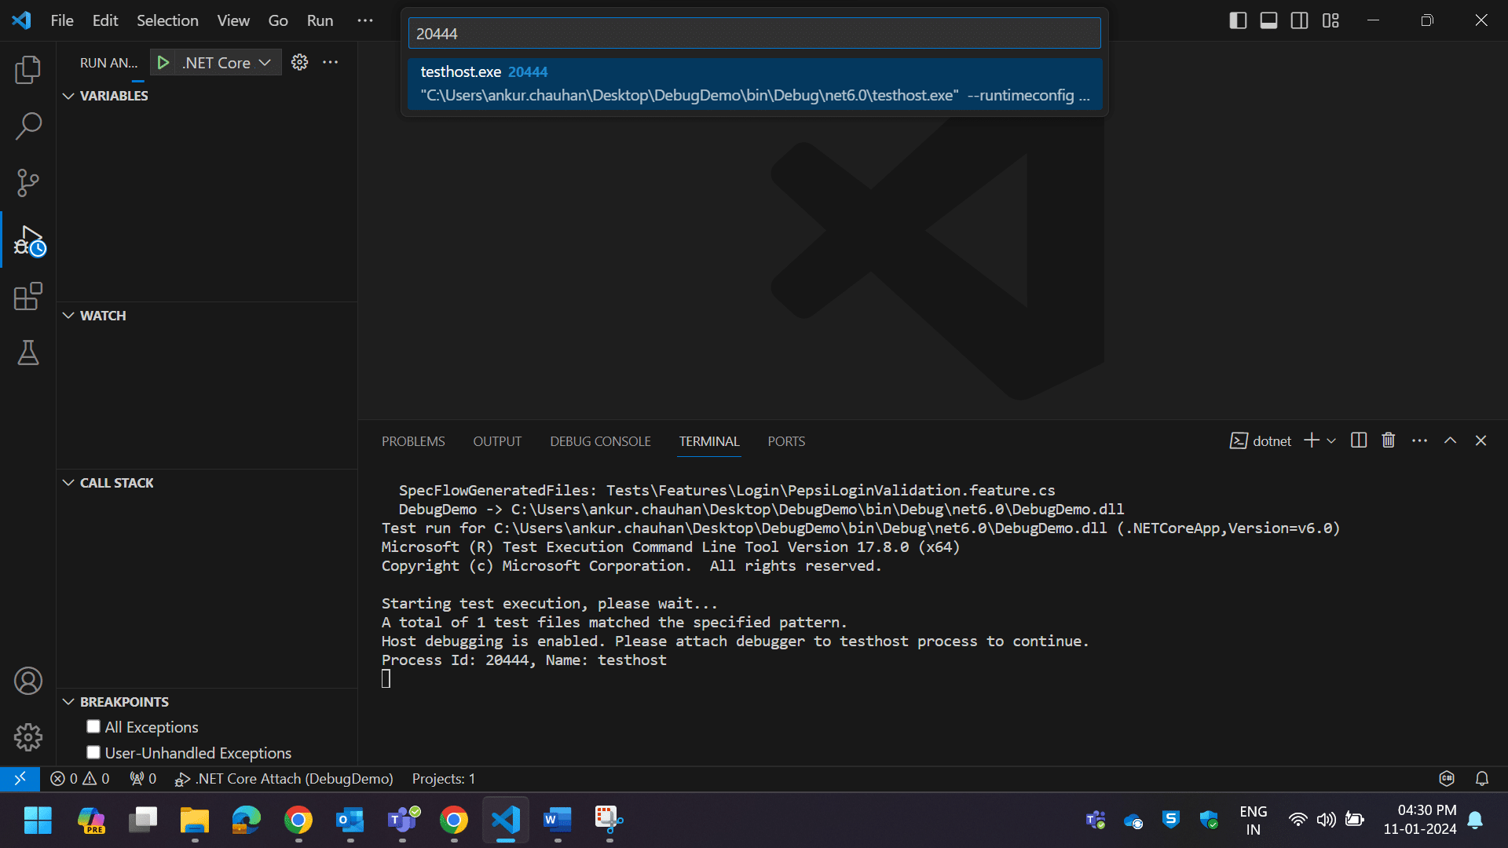This screenshot has height=848, width=1508.
Task: Enable All Exceptions breakpoint
Action: click(x=93, y=727)
